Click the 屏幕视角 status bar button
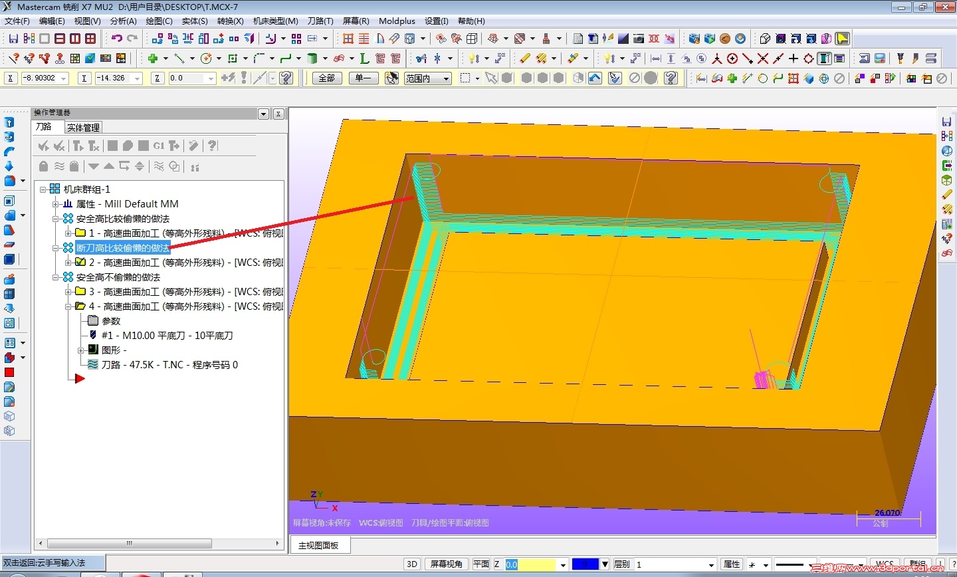This screenshot has width=957, height=577. (x=447, y=564)
